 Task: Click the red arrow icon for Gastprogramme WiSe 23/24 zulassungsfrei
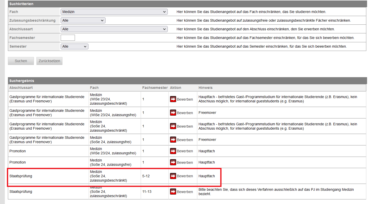click(173, 113)
